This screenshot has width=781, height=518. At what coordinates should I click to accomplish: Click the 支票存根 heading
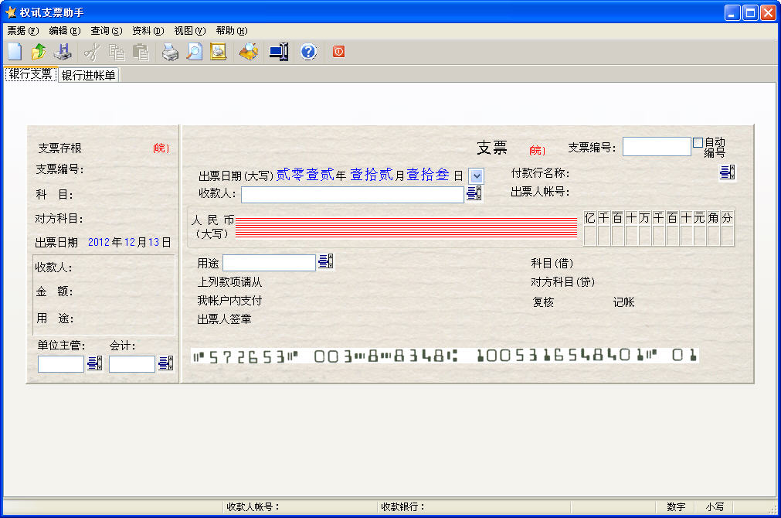tap(59, 148)
